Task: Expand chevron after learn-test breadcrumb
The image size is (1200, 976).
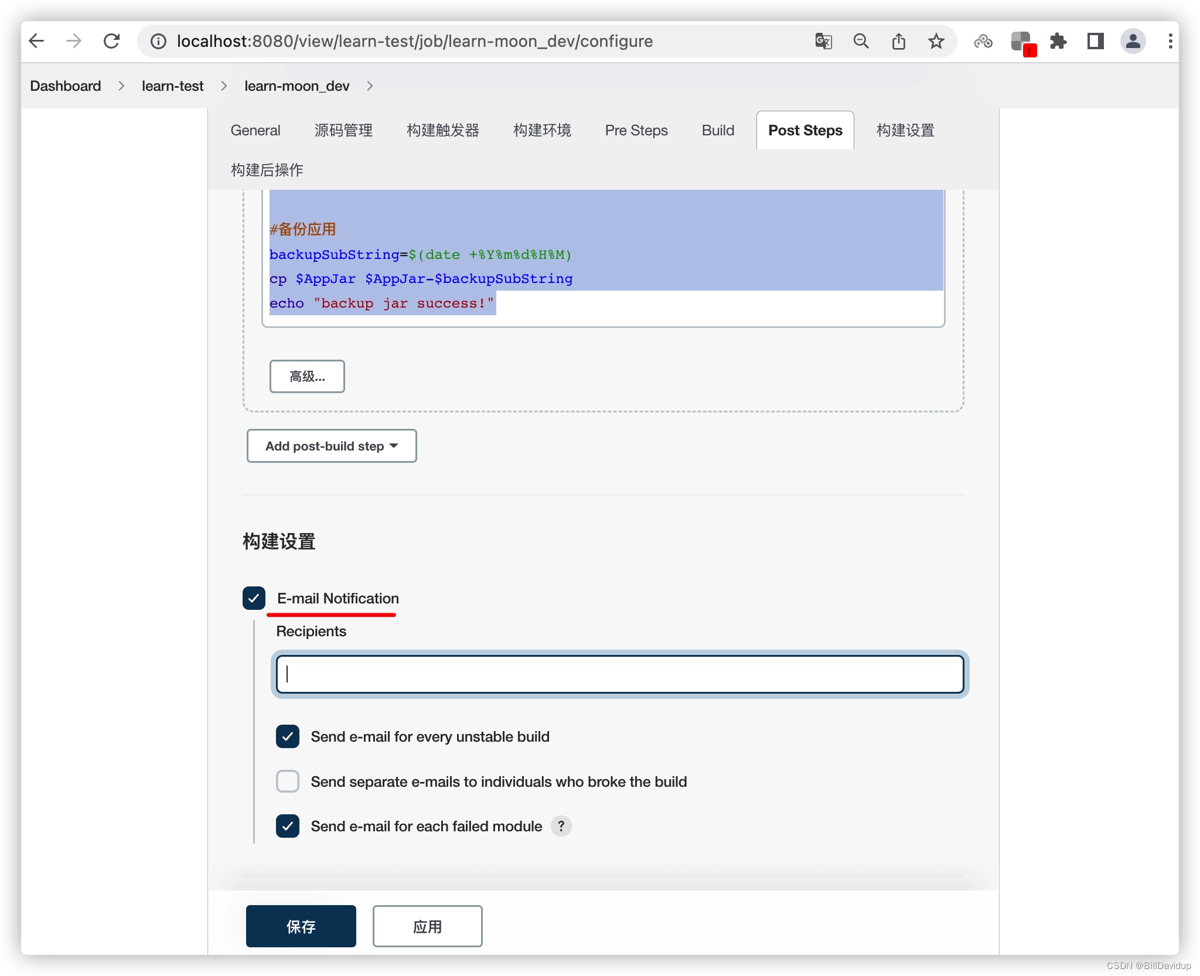Action: [x=224, y=86]
